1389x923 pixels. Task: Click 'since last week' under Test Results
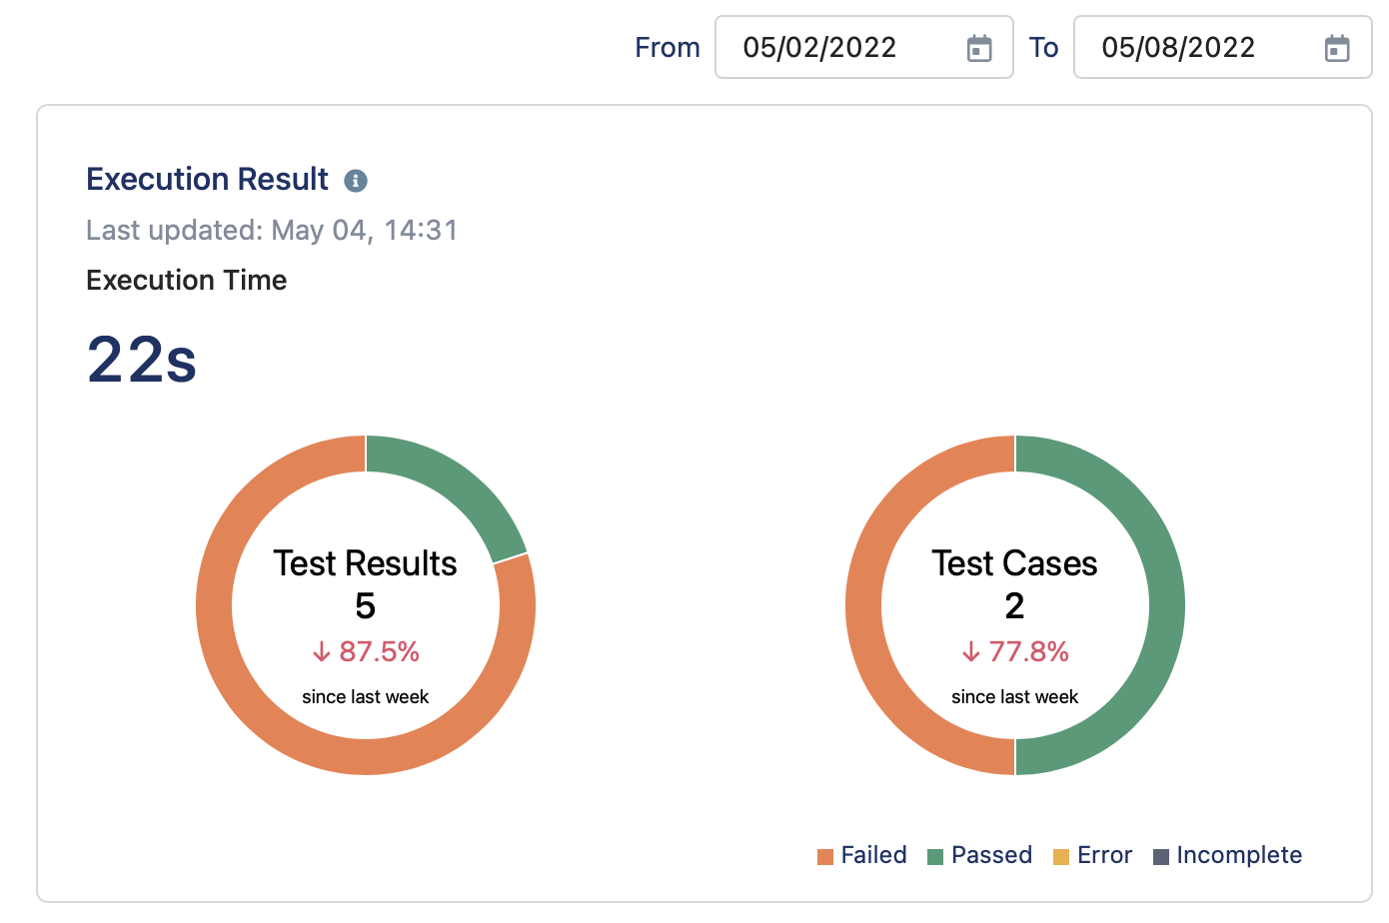coord(366,697)
